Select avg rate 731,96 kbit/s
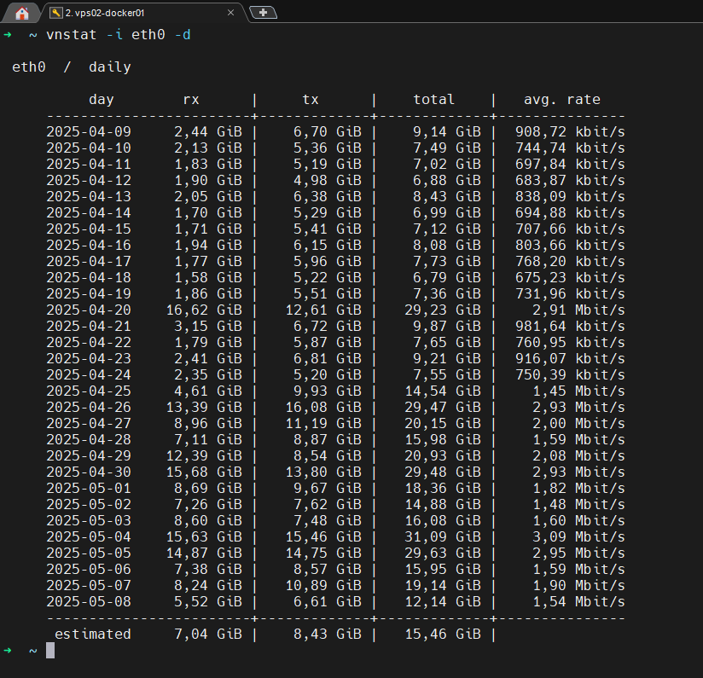This screenshot has height=678, width=703. click(x=570, y=293)
